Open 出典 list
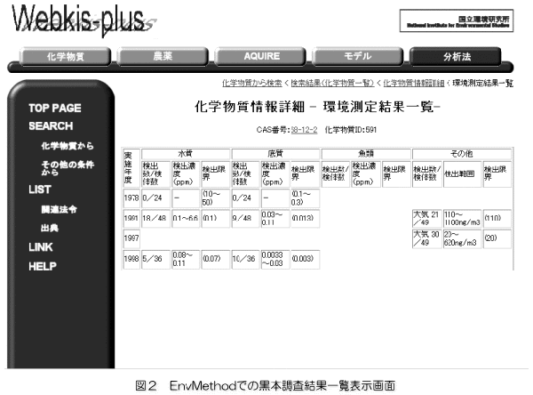Screen dimensions: 533x395 [50, 228]
